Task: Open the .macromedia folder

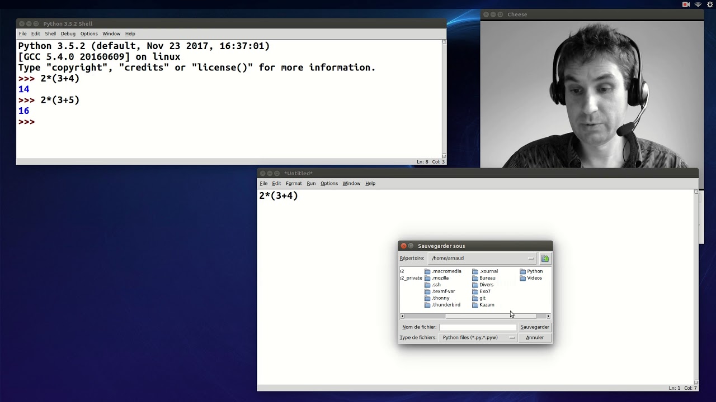Action: click(443, 271)
